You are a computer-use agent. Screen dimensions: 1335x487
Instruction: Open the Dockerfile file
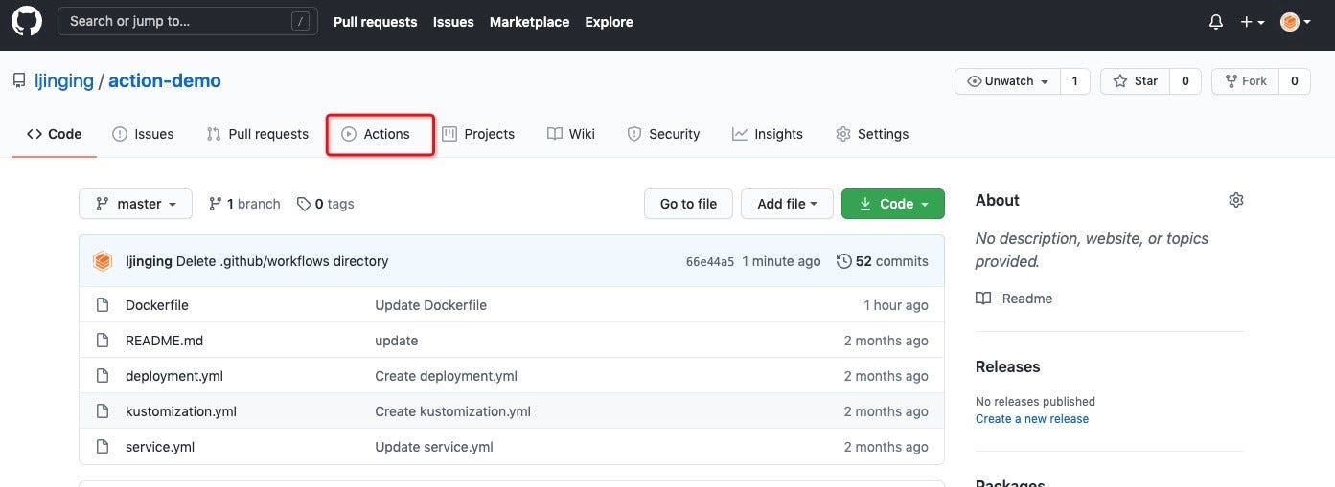[x=157, y=305]
